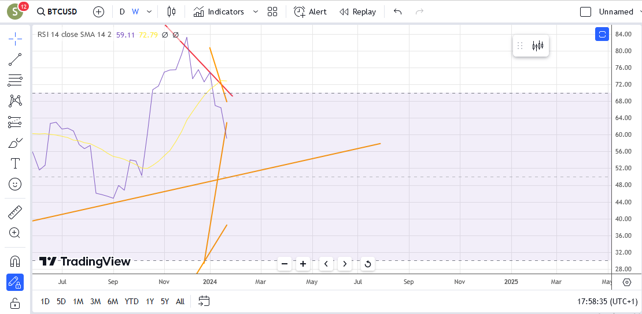Open the TradingView logo link

(x=85, y=261)
